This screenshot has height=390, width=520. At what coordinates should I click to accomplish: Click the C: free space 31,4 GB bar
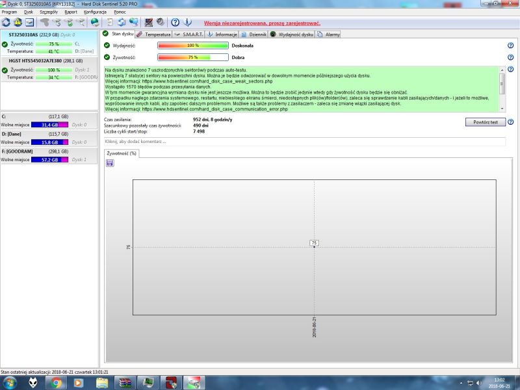coord(50,125)
